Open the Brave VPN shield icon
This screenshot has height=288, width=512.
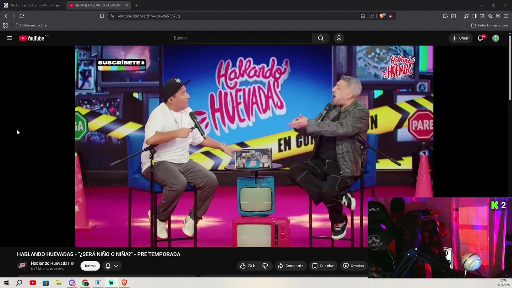(498, 16)
